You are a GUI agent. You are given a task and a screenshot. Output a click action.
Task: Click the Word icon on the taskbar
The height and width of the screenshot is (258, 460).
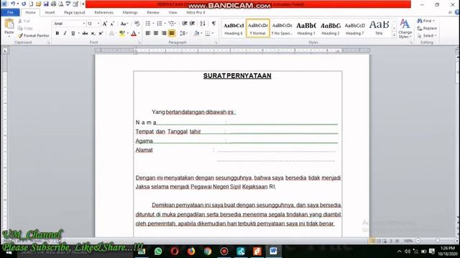[x=273, y=251]
